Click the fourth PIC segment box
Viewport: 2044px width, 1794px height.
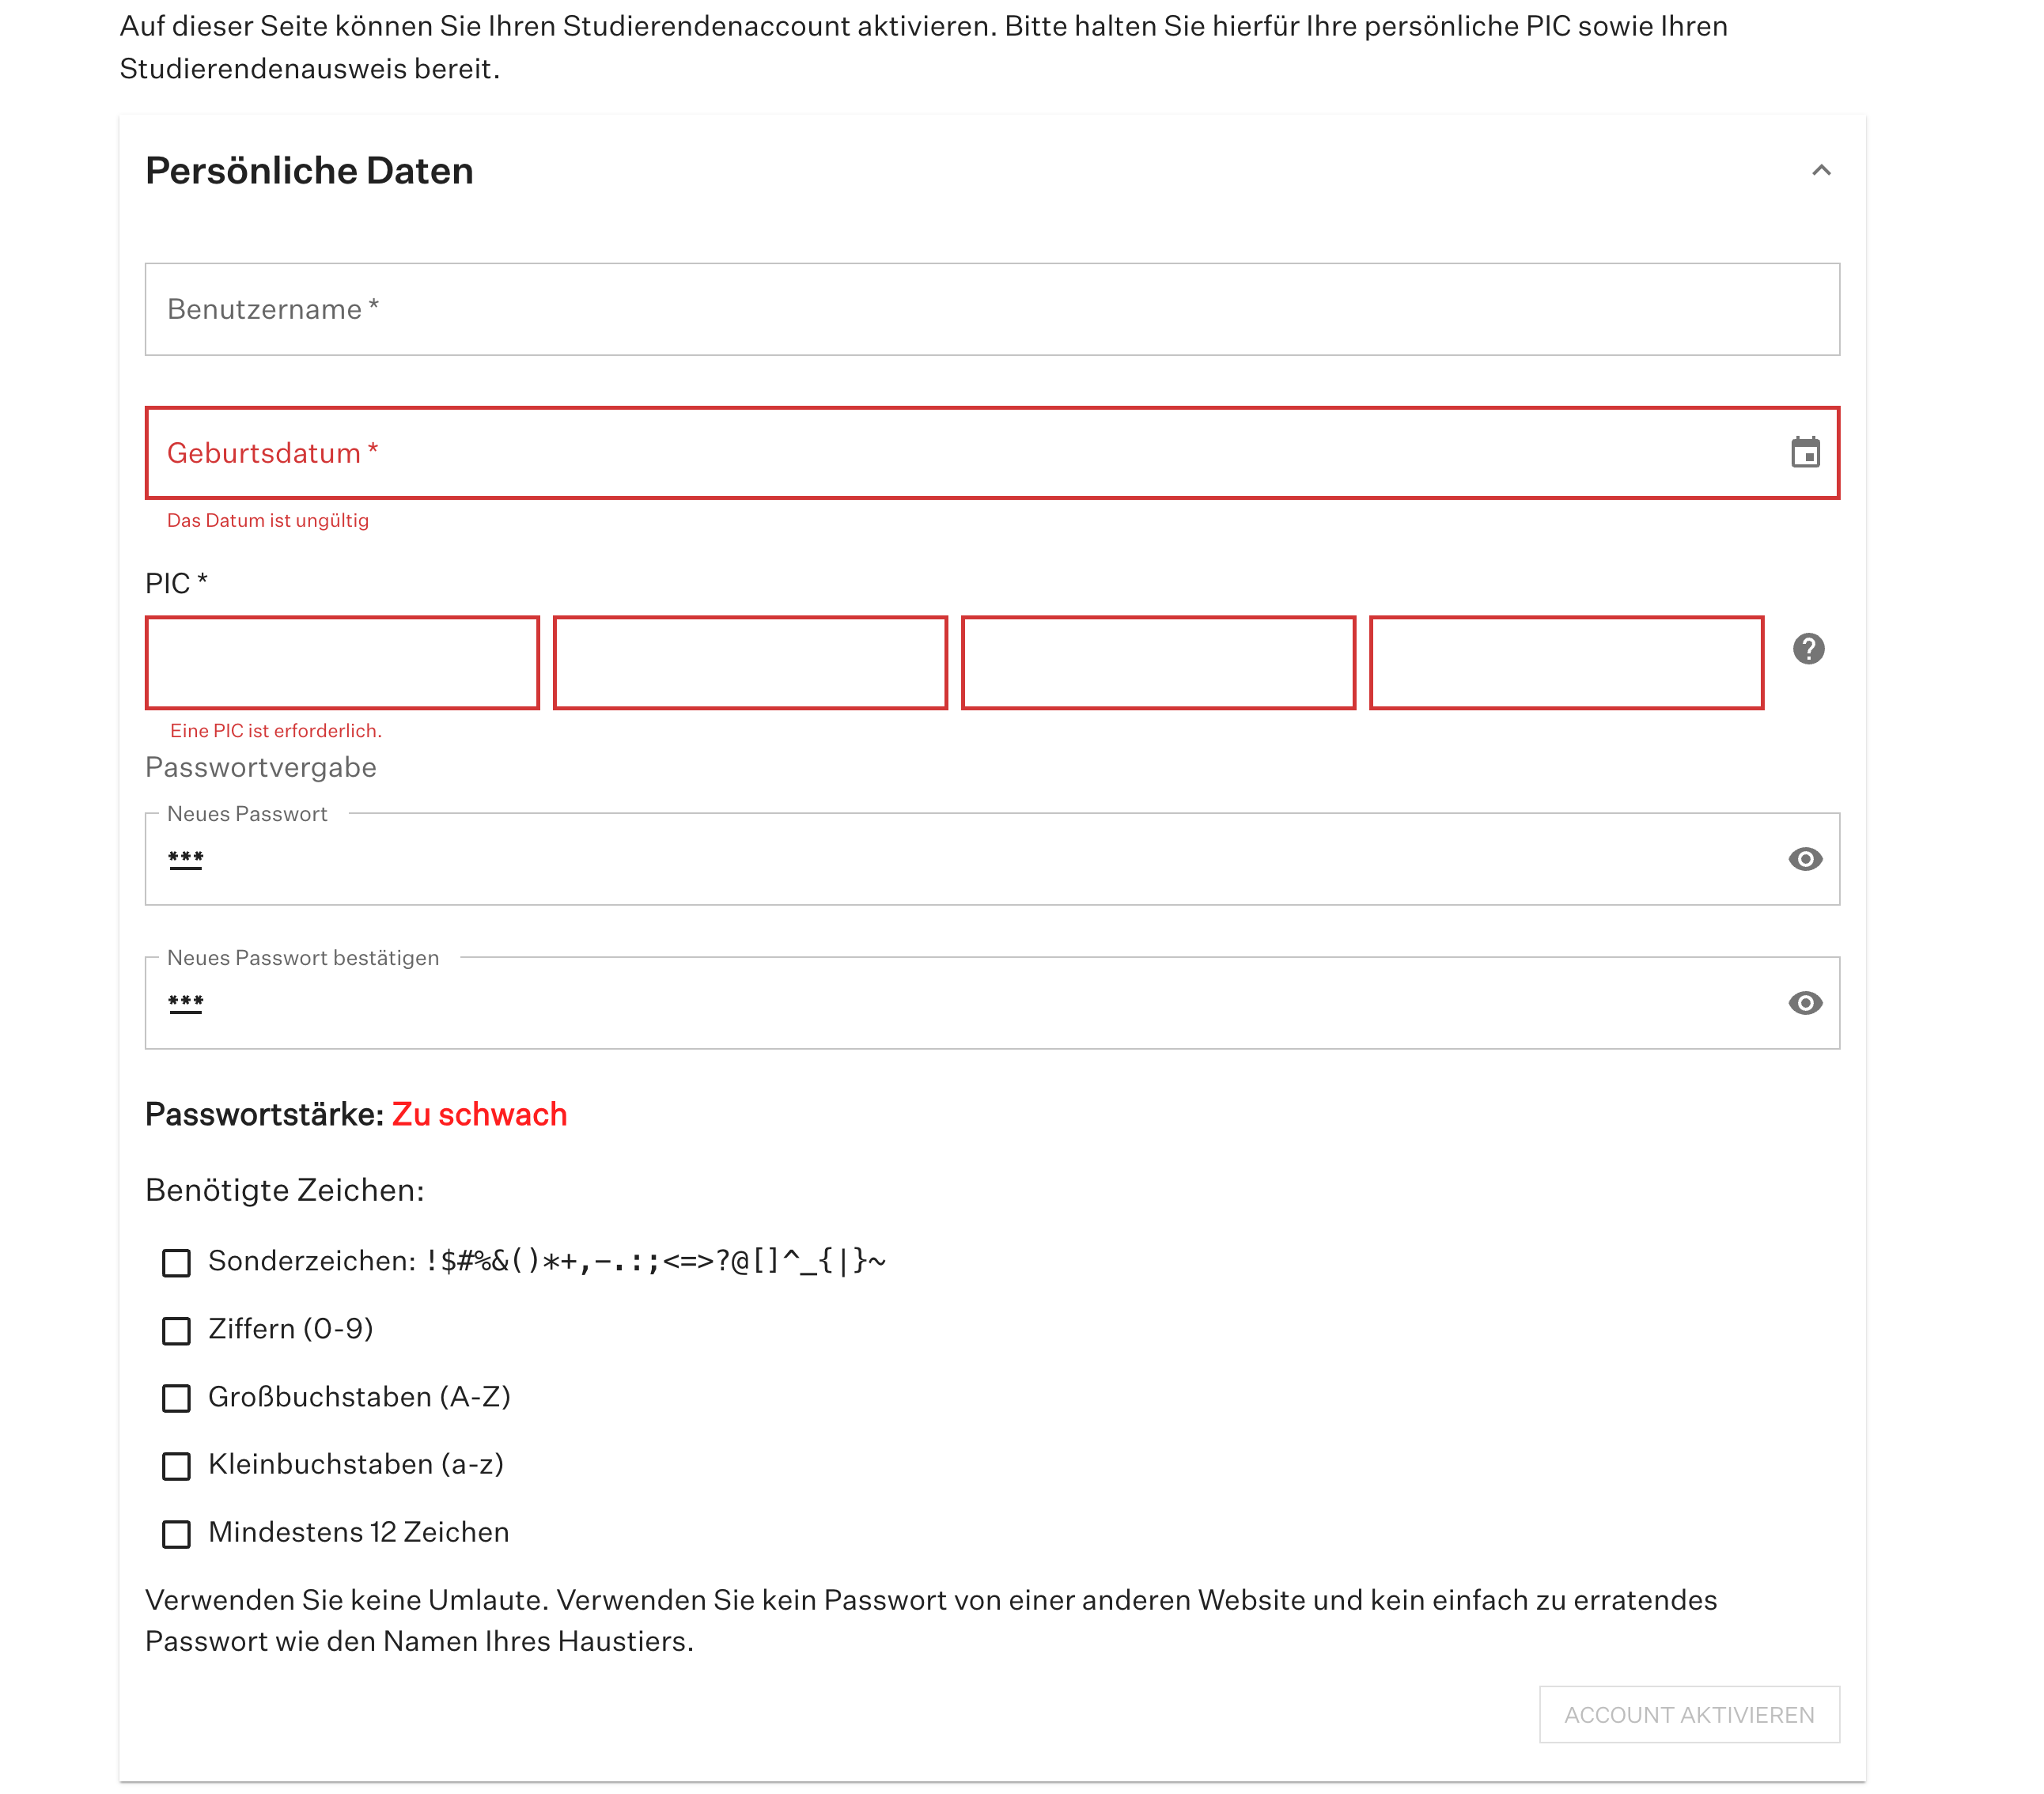pos(1566,663)
